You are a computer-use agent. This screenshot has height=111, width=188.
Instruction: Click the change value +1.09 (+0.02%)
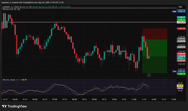pos(64,7)
